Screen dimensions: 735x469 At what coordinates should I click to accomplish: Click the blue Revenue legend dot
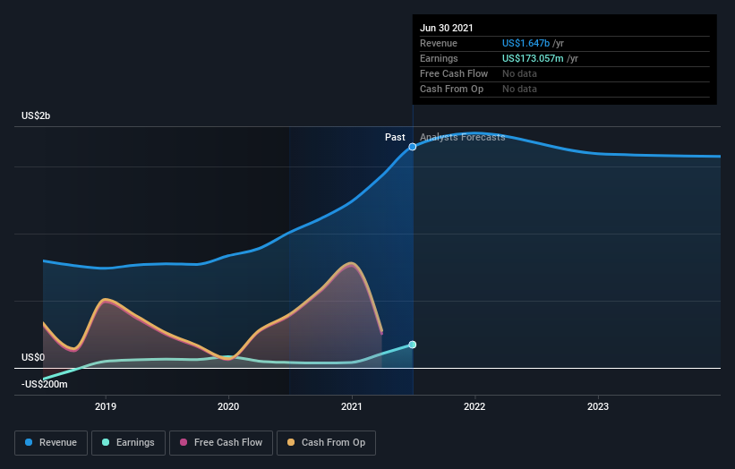29,442
